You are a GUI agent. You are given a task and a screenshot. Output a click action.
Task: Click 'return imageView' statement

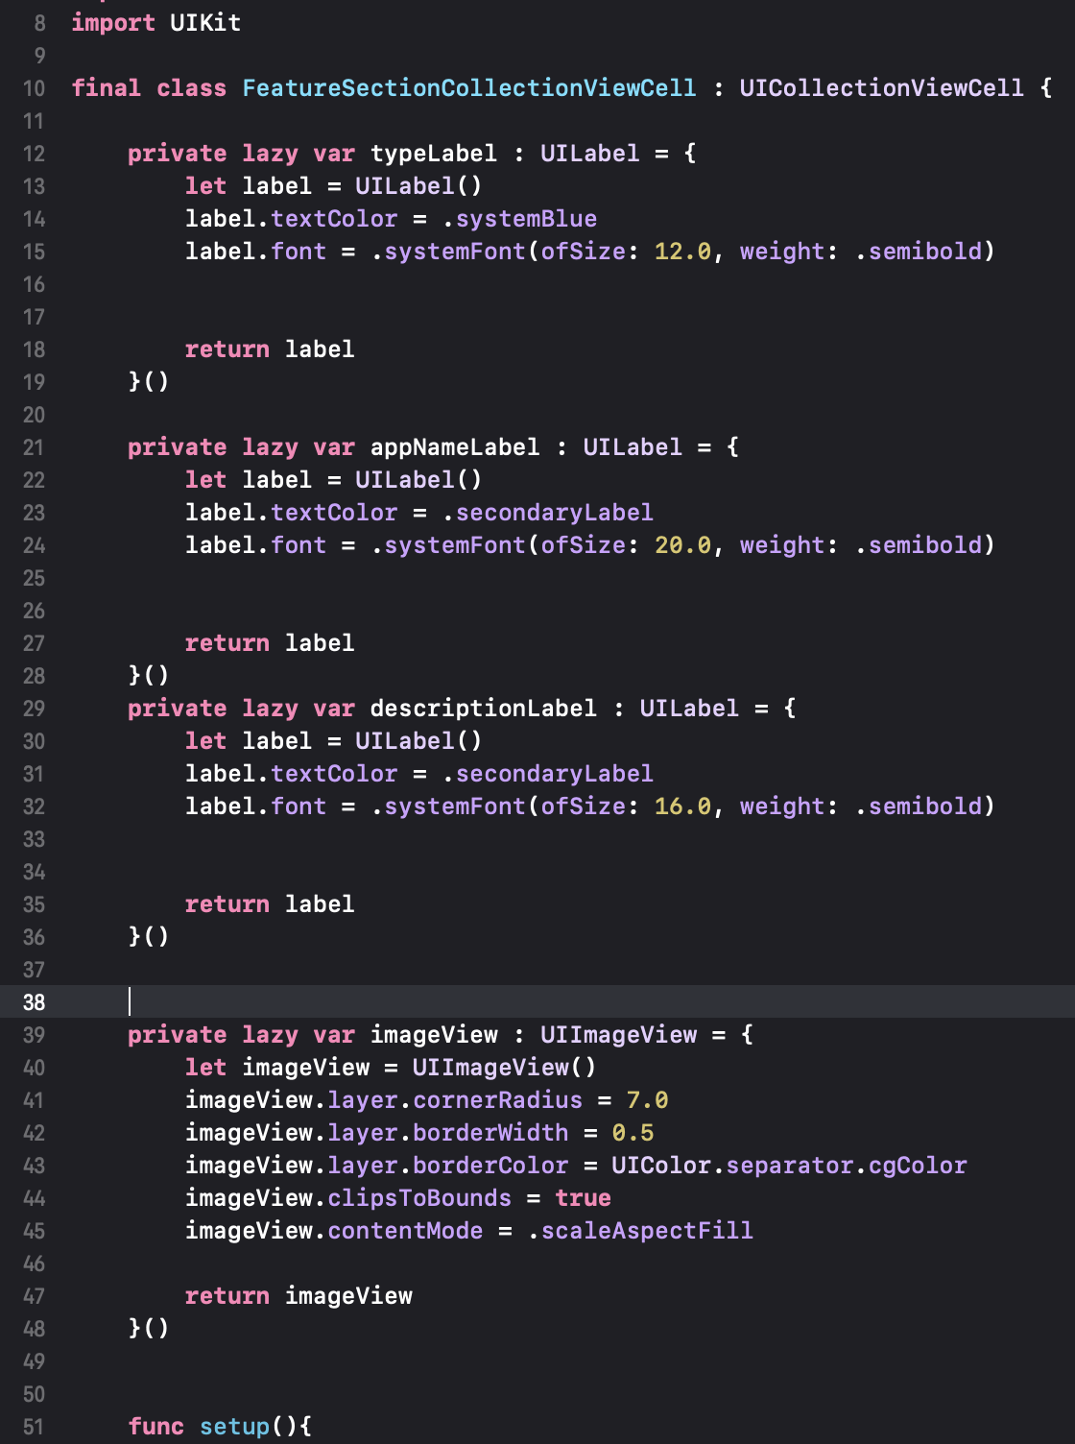click(299, 1296)
